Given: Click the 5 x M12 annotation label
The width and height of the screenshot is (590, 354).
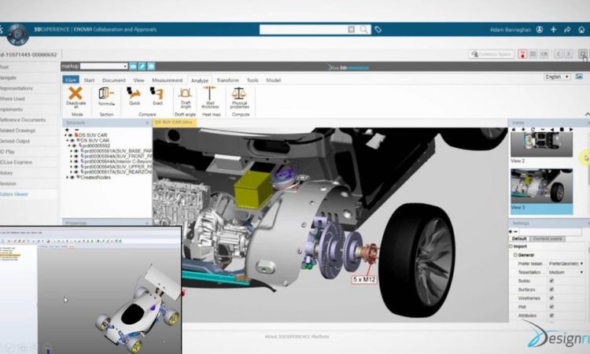Looking at the screenshot, I should [x=364, y=279].
